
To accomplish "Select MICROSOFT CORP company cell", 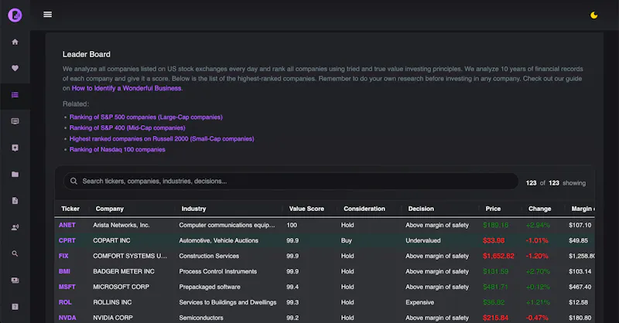I will pos(121,287).
